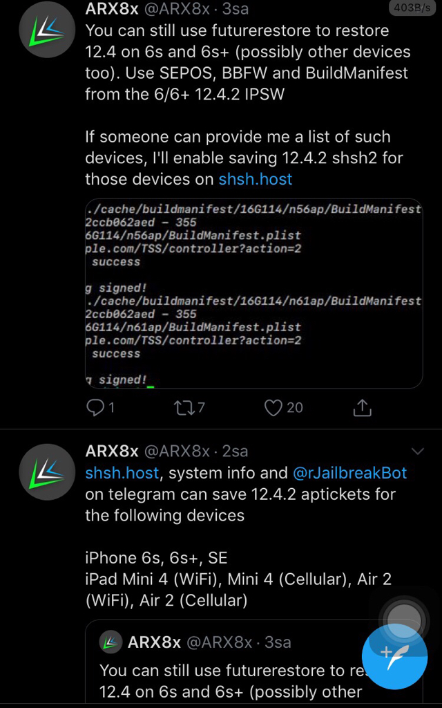The height and width of the screenshot is (708, 442).
Task: Open the @rJailbreakBot mention
Action: pyautogui.click(x=350, y=473)
